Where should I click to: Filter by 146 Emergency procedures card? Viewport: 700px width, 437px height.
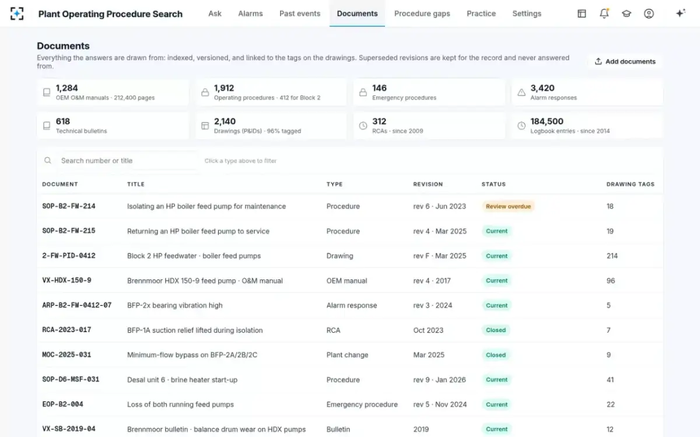pyautogui.click(x=429, y=93)
